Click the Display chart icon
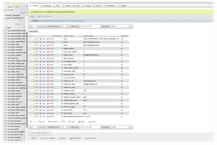This screenshot has width=217, height=145. point(71,138)
